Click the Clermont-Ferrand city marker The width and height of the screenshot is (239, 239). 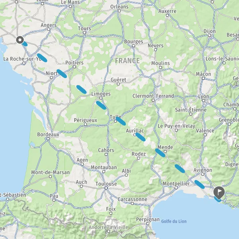[x=153, y=100]
